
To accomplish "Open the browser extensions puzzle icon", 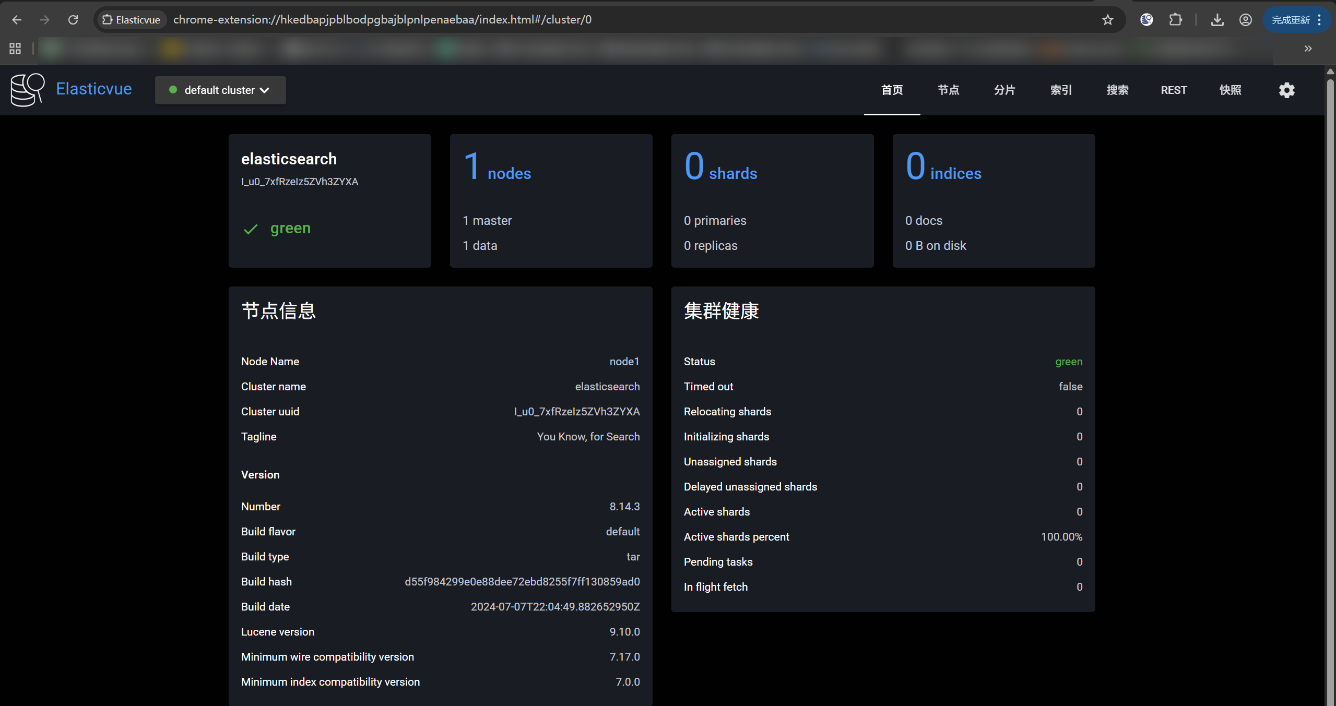I will [x=1175, y=20].
